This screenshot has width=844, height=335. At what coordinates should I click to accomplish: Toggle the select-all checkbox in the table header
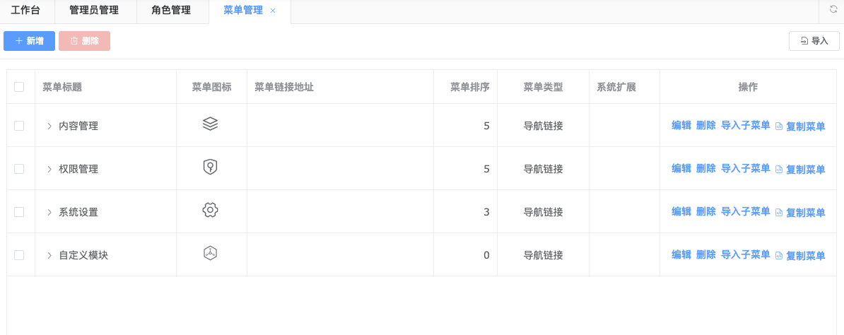(x=19, y=87)
